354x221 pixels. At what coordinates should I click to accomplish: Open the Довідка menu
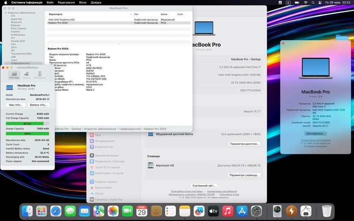[96, 2]
